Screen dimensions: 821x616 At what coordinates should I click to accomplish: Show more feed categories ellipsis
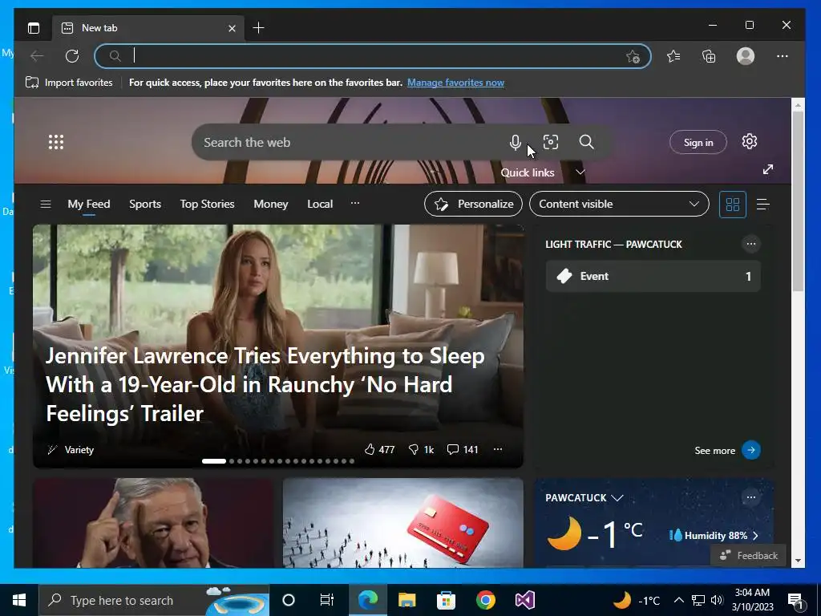pyautogui.click(x=355, y=203)
